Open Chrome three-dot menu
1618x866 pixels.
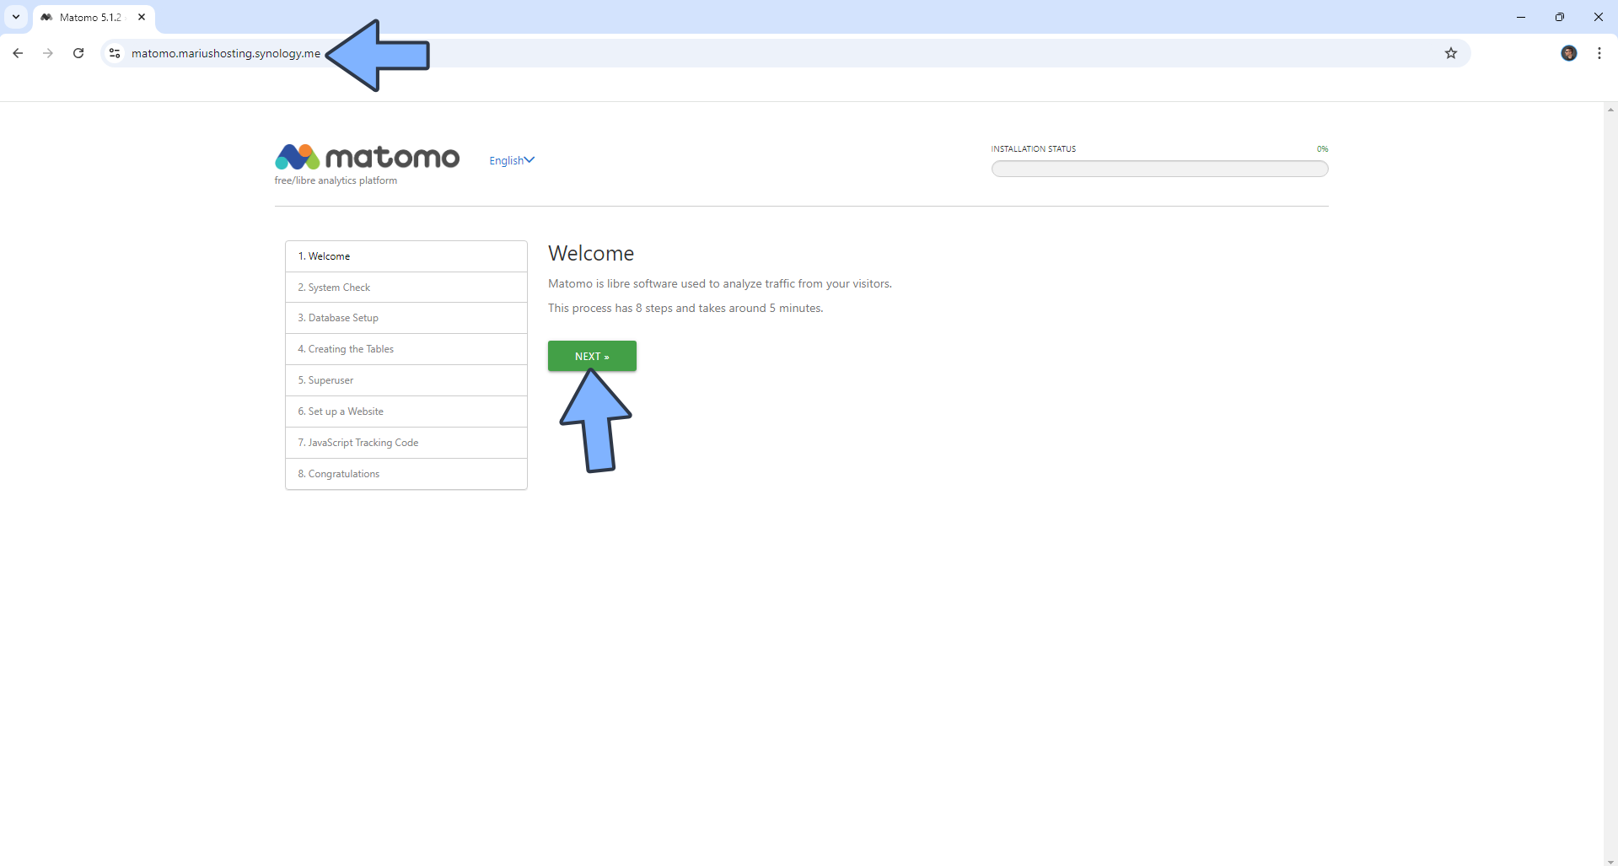(x=1599, y=53)
